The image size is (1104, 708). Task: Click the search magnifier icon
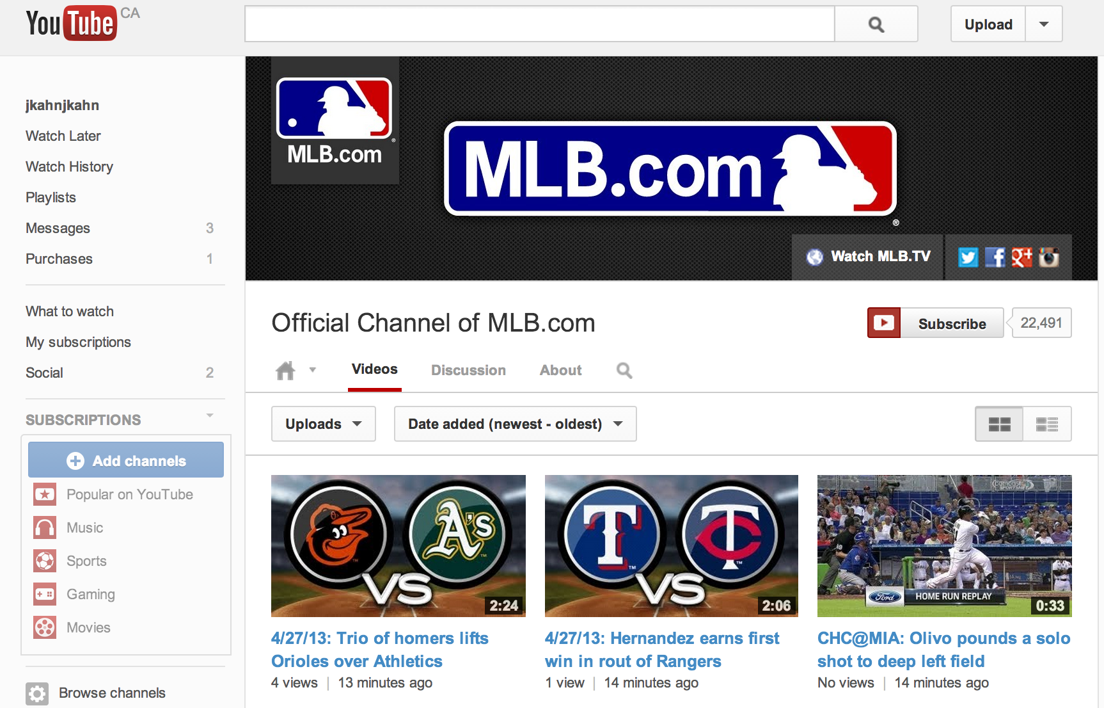pos(875,24)
